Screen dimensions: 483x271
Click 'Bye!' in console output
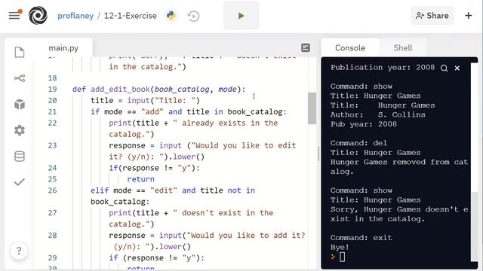[340, 248]
